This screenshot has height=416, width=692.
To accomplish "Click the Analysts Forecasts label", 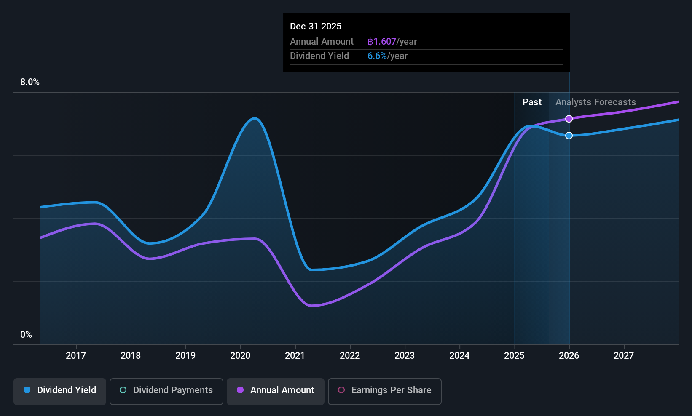I will pos(595,102).
